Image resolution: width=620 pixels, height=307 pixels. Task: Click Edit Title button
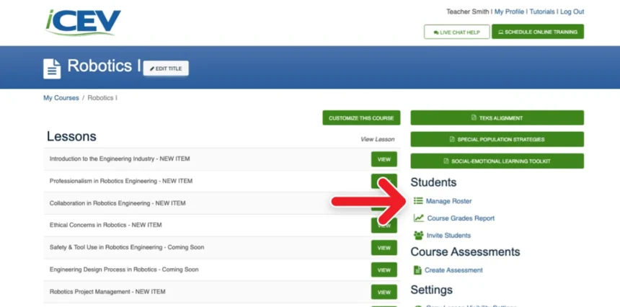click(166, 68)
